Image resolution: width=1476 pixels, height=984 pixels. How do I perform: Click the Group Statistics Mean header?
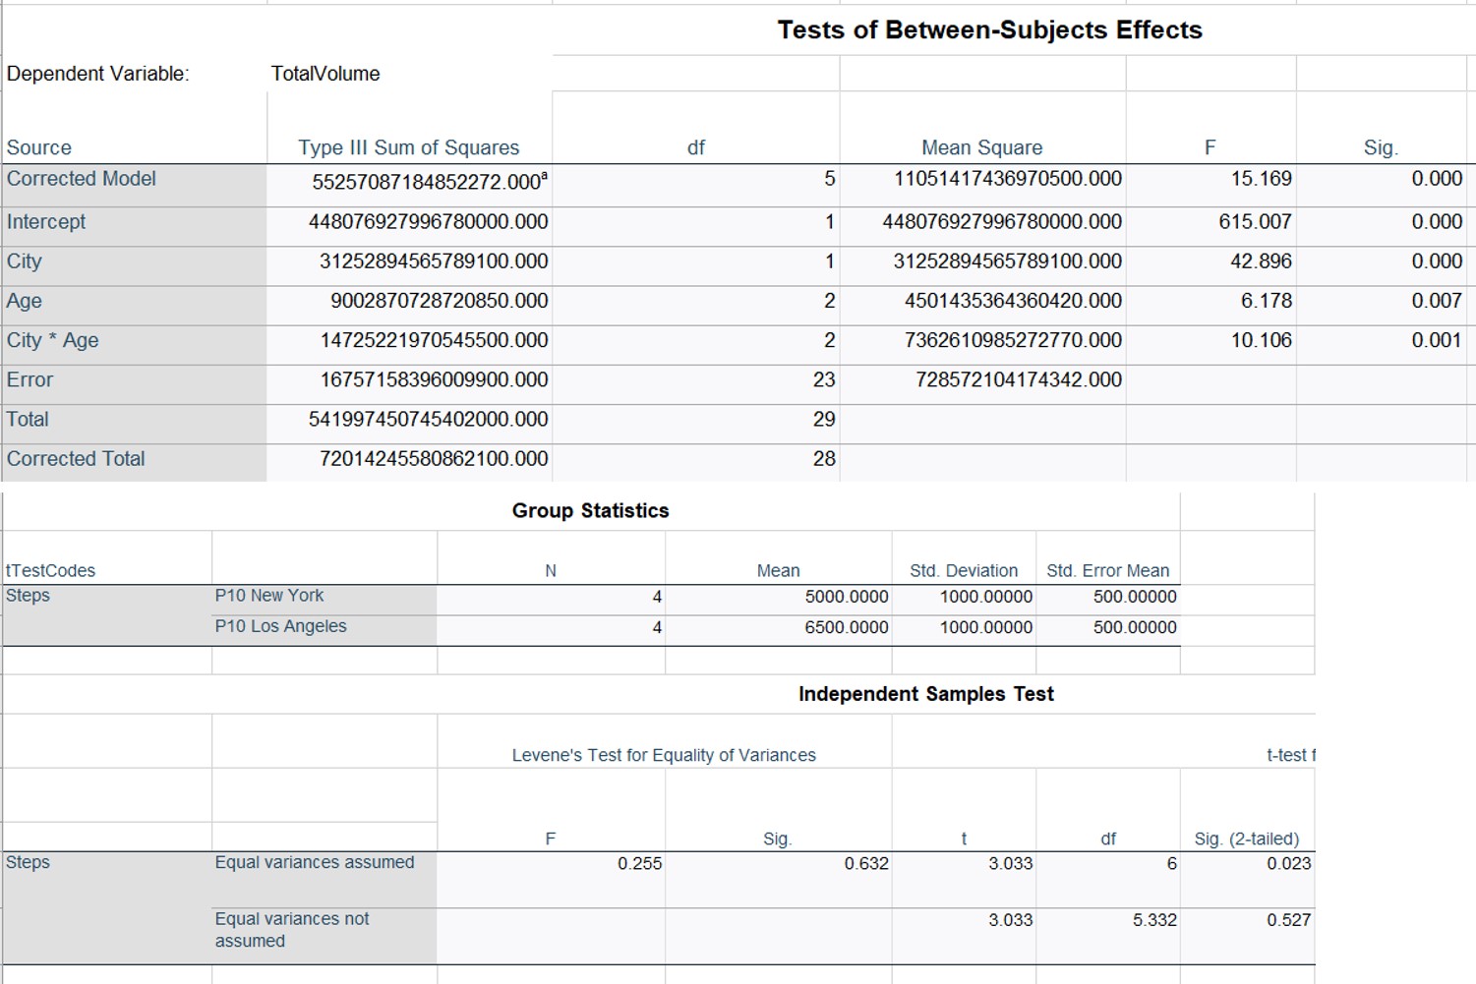click(x=778, y=571)
